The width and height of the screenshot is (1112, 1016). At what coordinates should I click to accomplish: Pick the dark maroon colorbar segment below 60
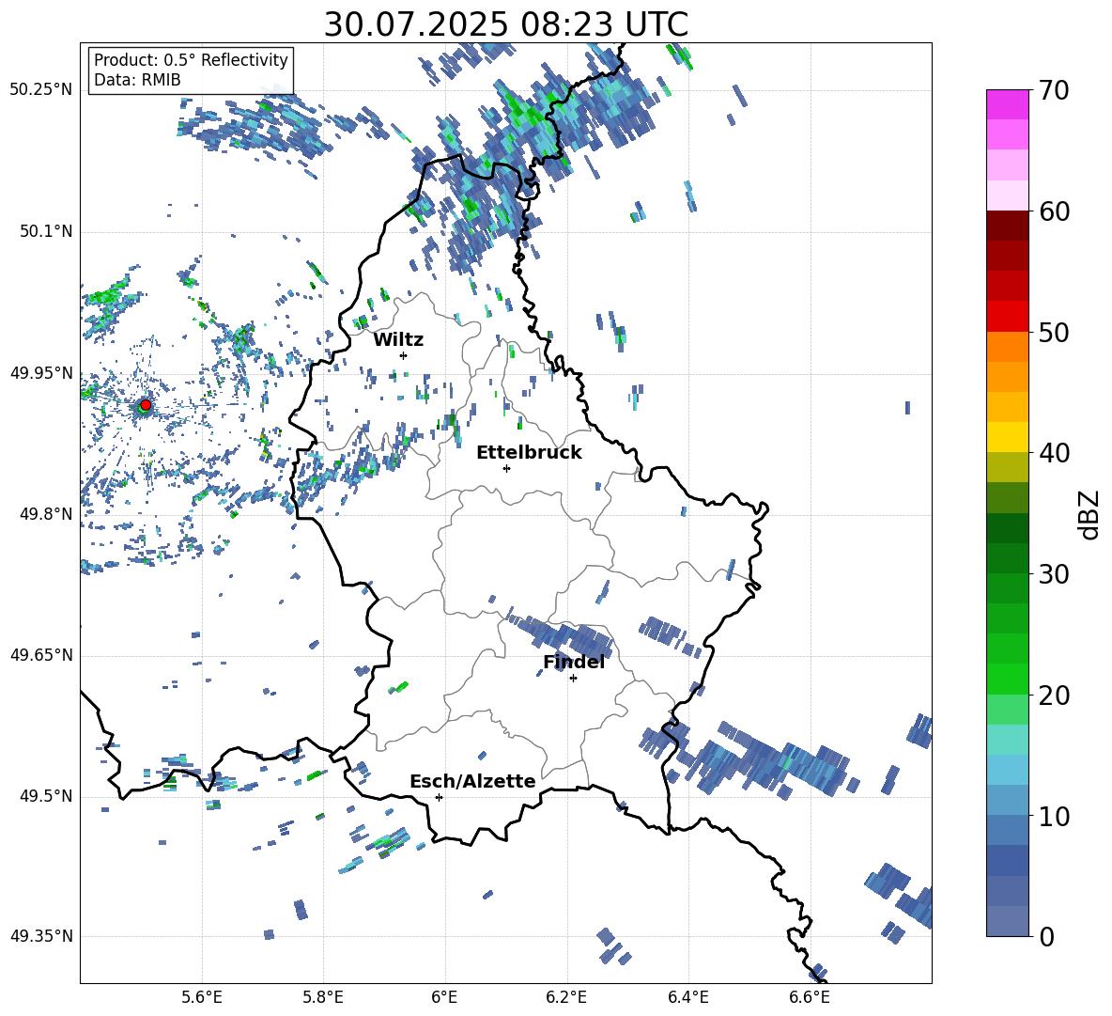point(1007,226)
